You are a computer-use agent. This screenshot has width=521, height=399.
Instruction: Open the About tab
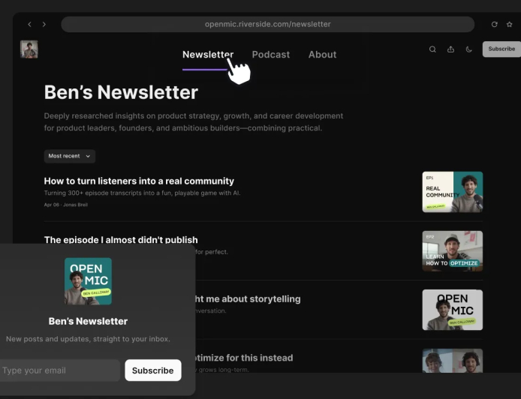click(322, 55)
